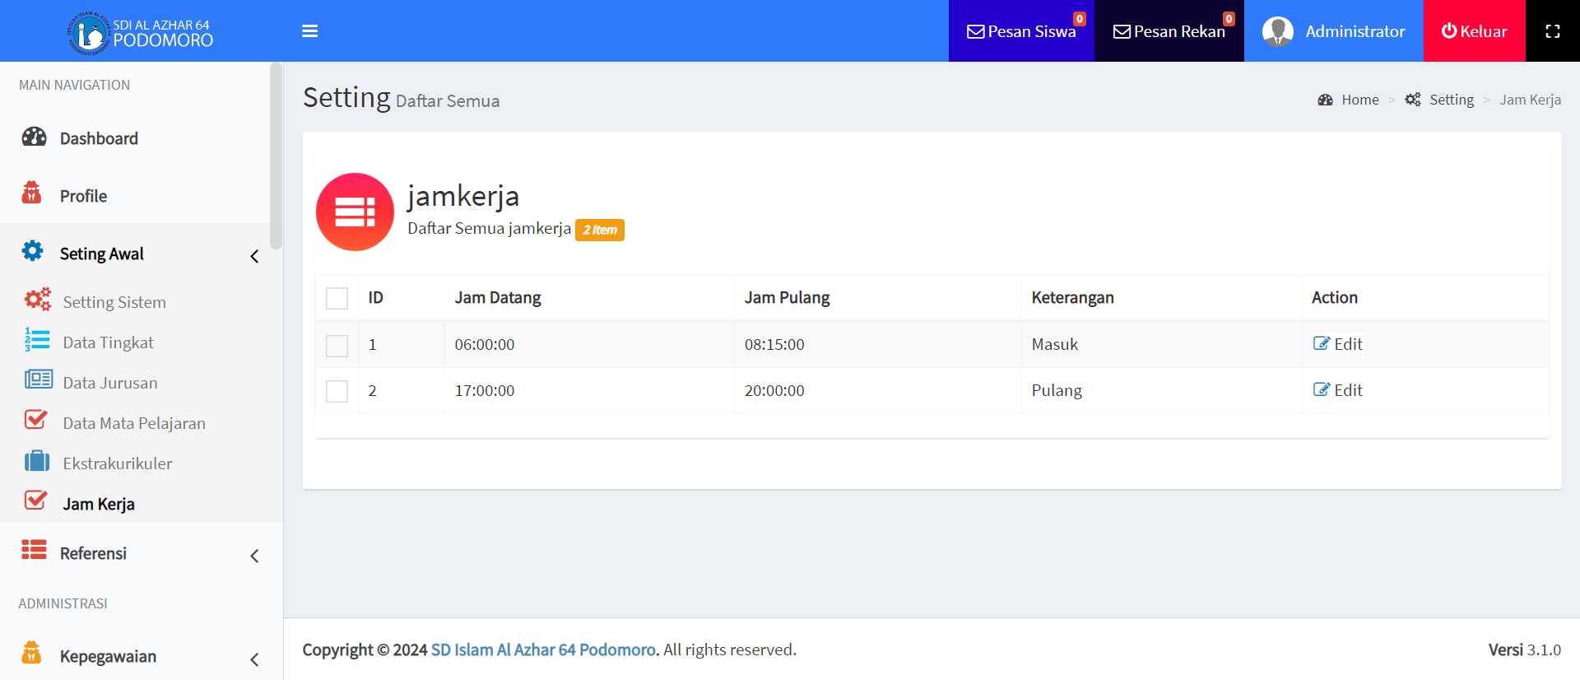
Task: Check the checkbox for row ID 1
Action: click(337, 345)
